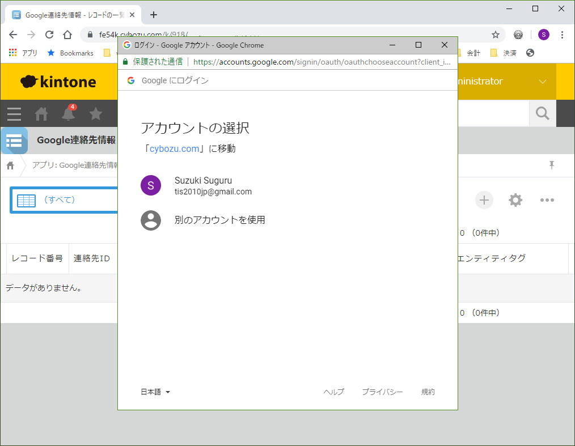Click the kintone logo
Screen dimensions: 575x446
(x=58, y=82)
